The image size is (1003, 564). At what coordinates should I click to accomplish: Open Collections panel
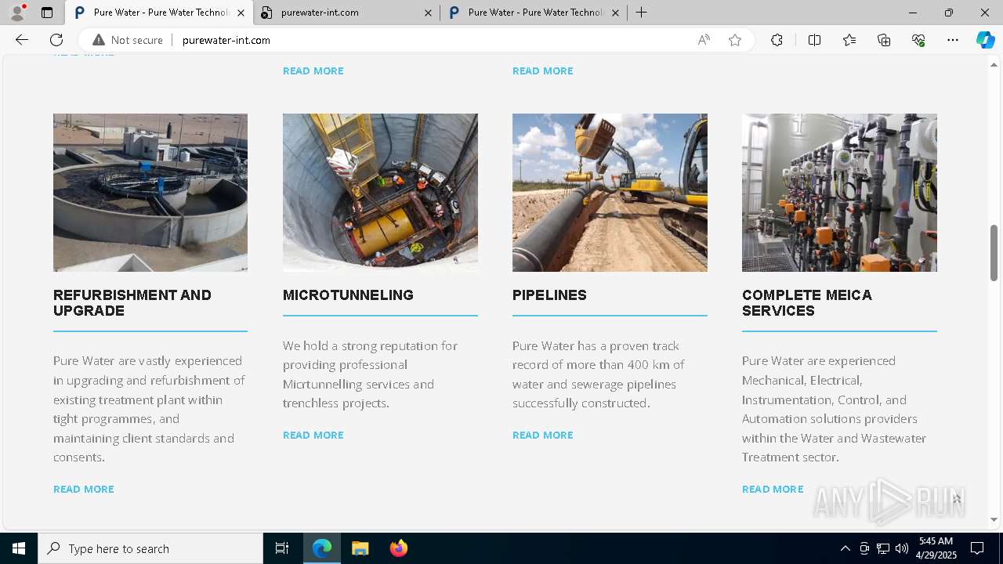pos(884,40)
